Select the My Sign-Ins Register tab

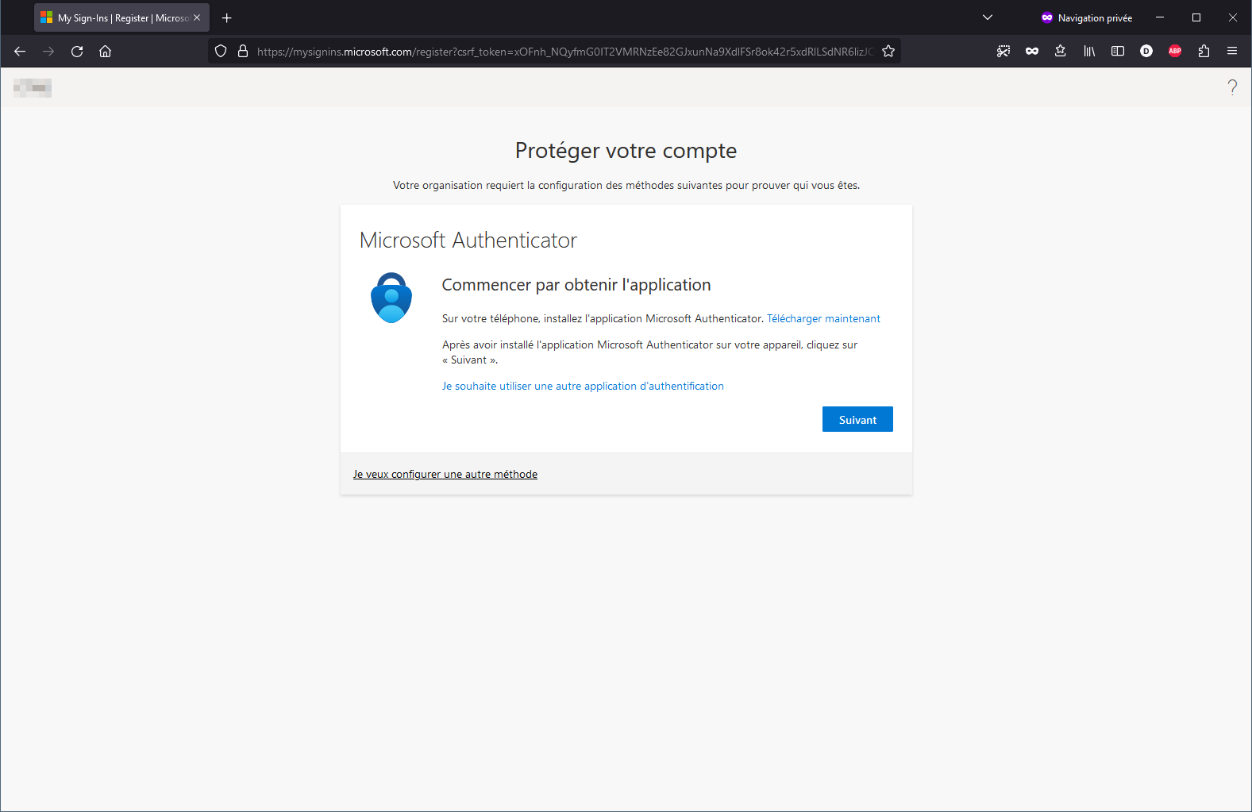(x=121, y=17)
